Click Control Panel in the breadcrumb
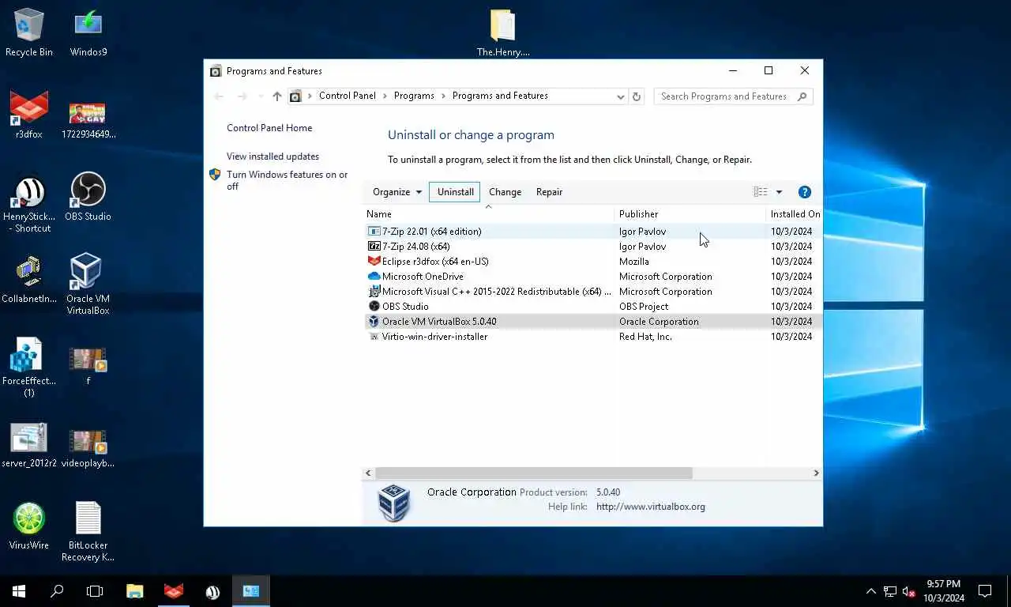Screen dimensions: 1011x607 [347, 96]
